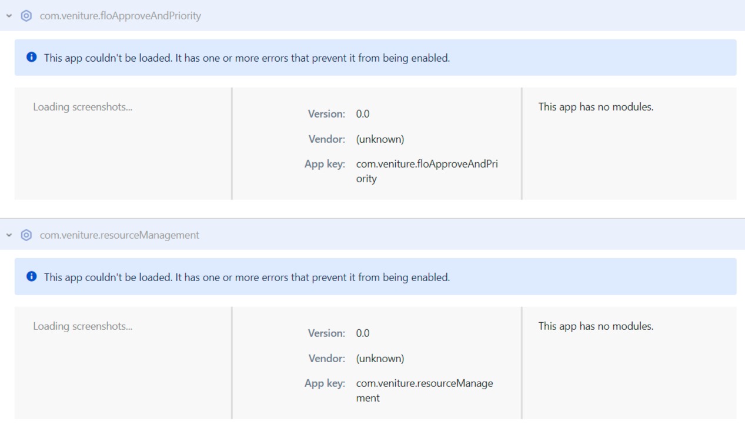Click the app icon beside com.veniture.floApproveAndPriority
Image resolution: width=745 pixels, height=431 pixels.
click(x=26, y=16)
